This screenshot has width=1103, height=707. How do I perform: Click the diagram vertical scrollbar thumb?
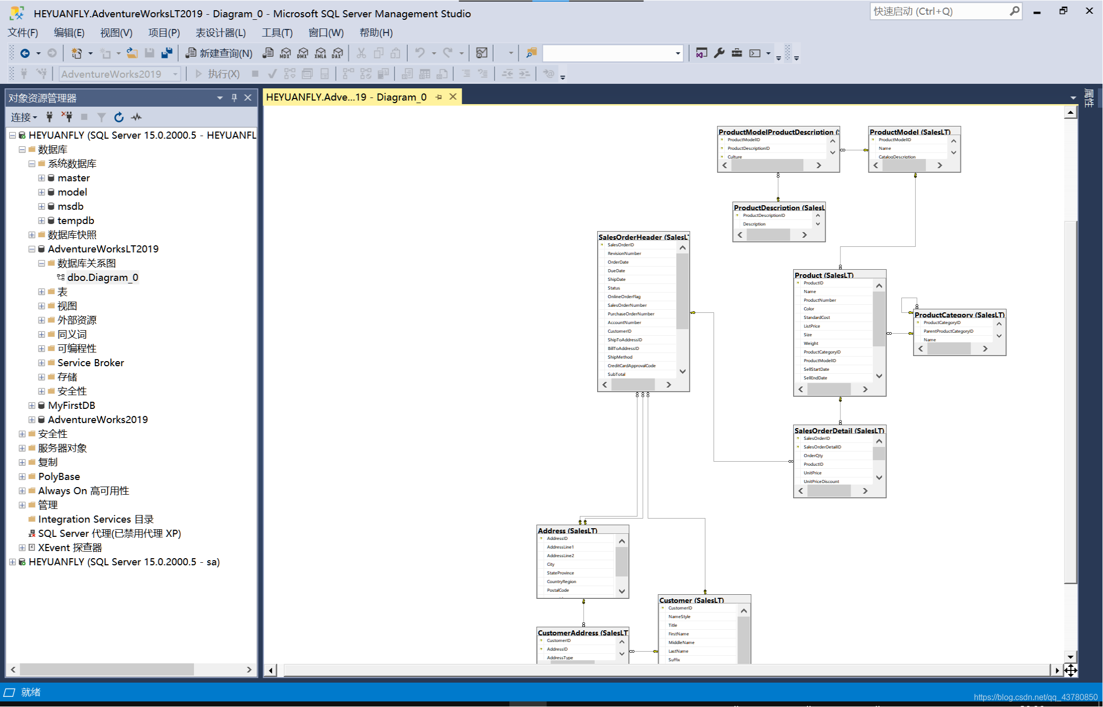tap(1070, 402)
